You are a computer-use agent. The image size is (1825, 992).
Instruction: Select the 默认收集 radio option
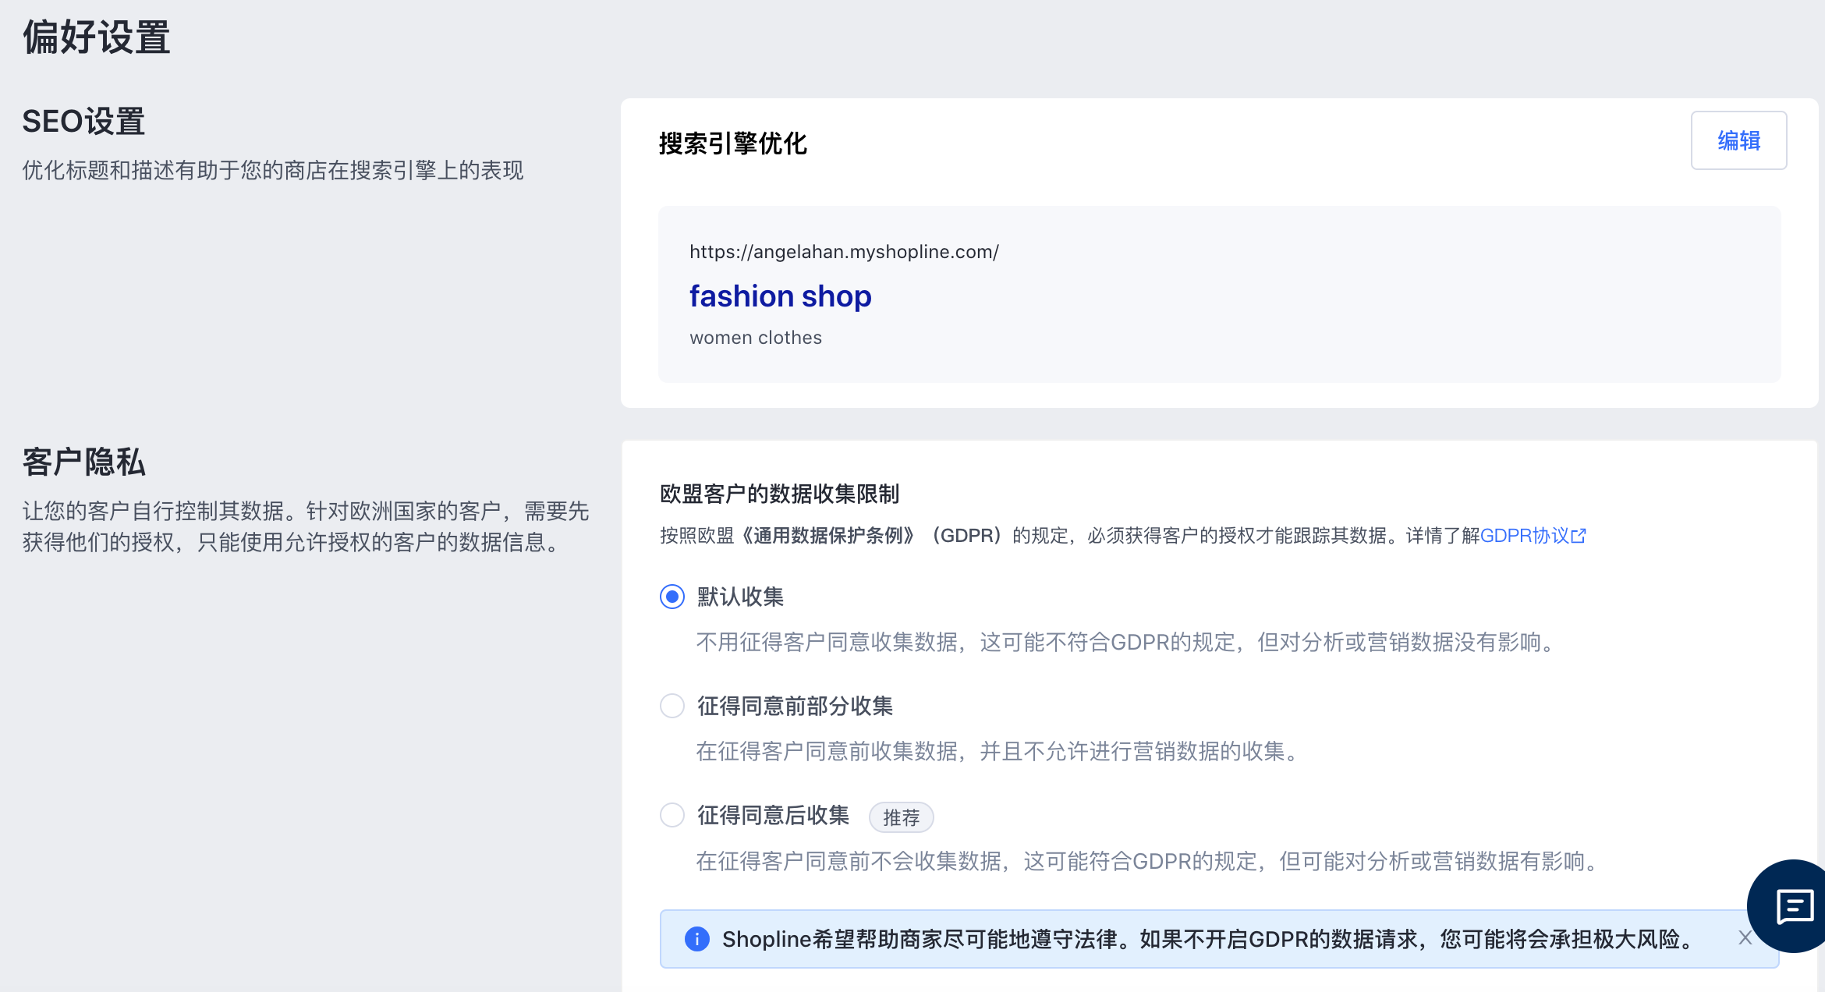point(672,597)
